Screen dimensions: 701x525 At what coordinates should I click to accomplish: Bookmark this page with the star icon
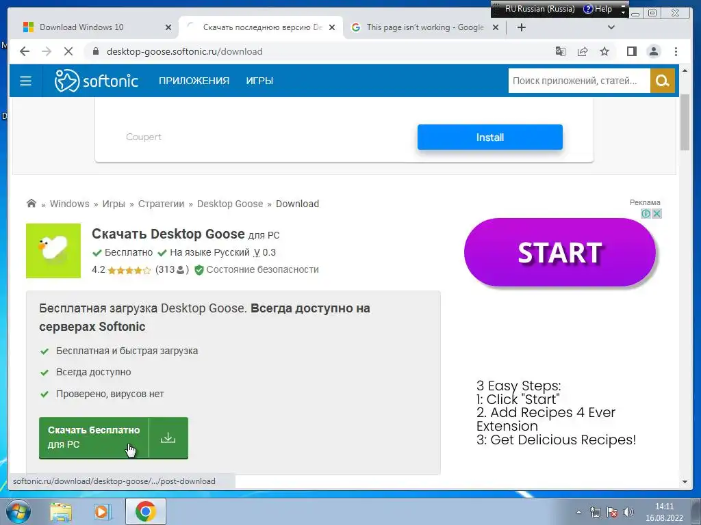pyautogui.click(x=604, y=51)
